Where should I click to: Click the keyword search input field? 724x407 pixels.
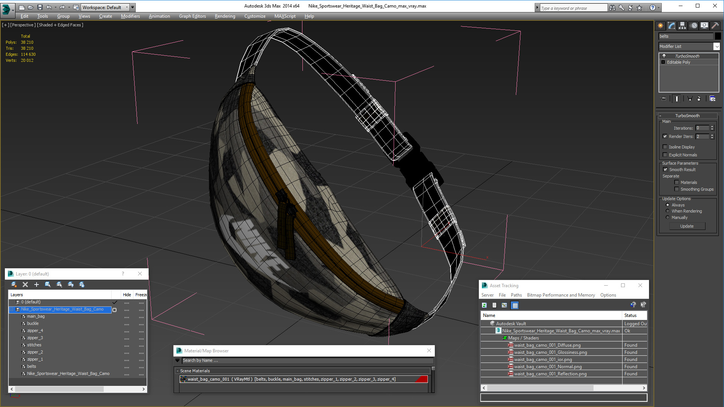pyautogui.click(x=574, y=8)
